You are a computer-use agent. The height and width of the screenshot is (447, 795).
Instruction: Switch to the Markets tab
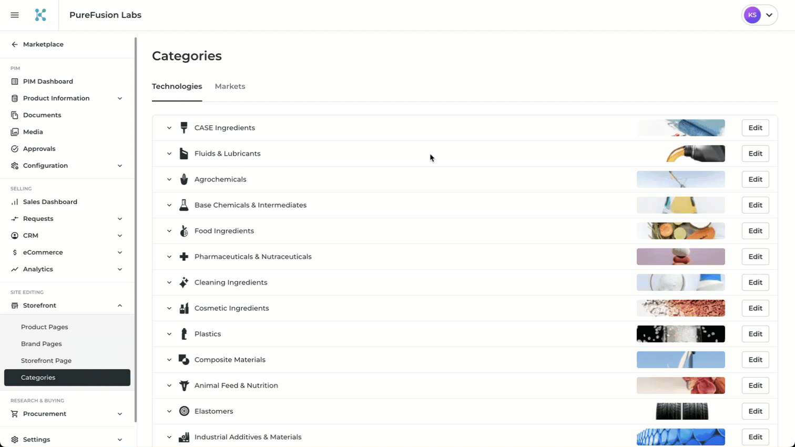(x=230, y=86)
